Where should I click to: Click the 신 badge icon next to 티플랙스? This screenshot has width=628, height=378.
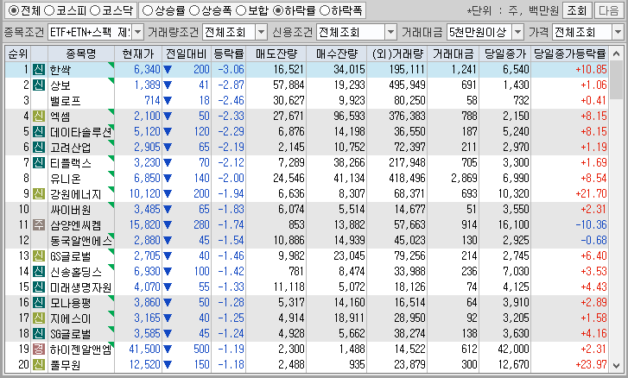coord(39,163)
